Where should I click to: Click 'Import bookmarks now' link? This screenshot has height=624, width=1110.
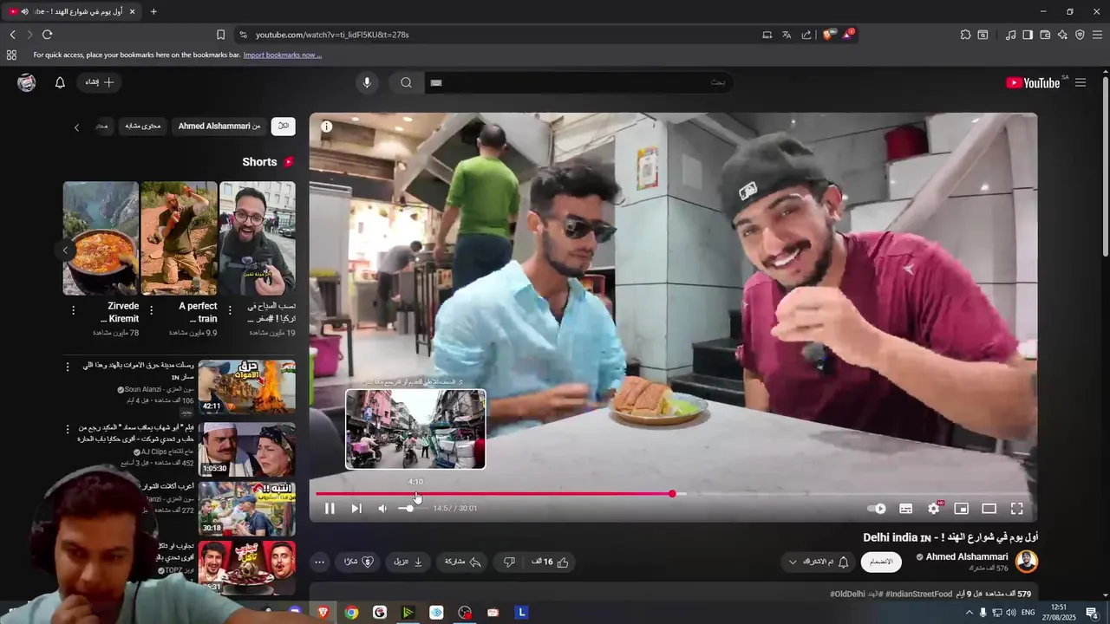[x=282, y=55]
